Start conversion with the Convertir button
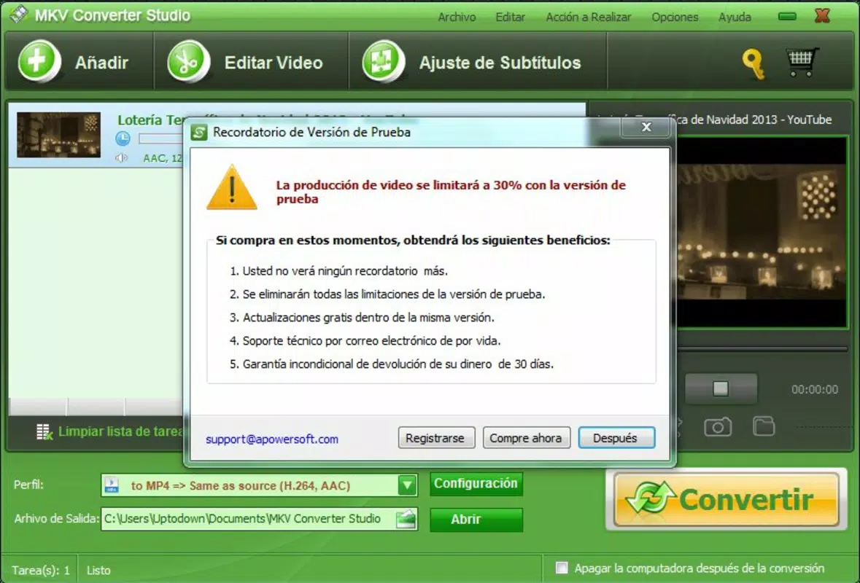This screenshot has height=583, width=860. tap(727, 499)
